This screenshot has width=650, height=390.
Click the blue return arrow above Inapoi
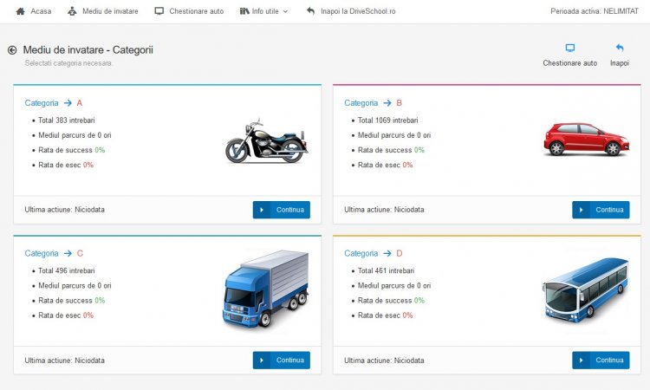[620, 48]
